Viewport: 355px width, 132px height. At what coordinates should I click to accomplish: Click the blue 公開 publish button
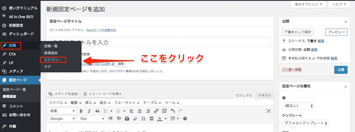pyautogui.click(x=341, y=70)
